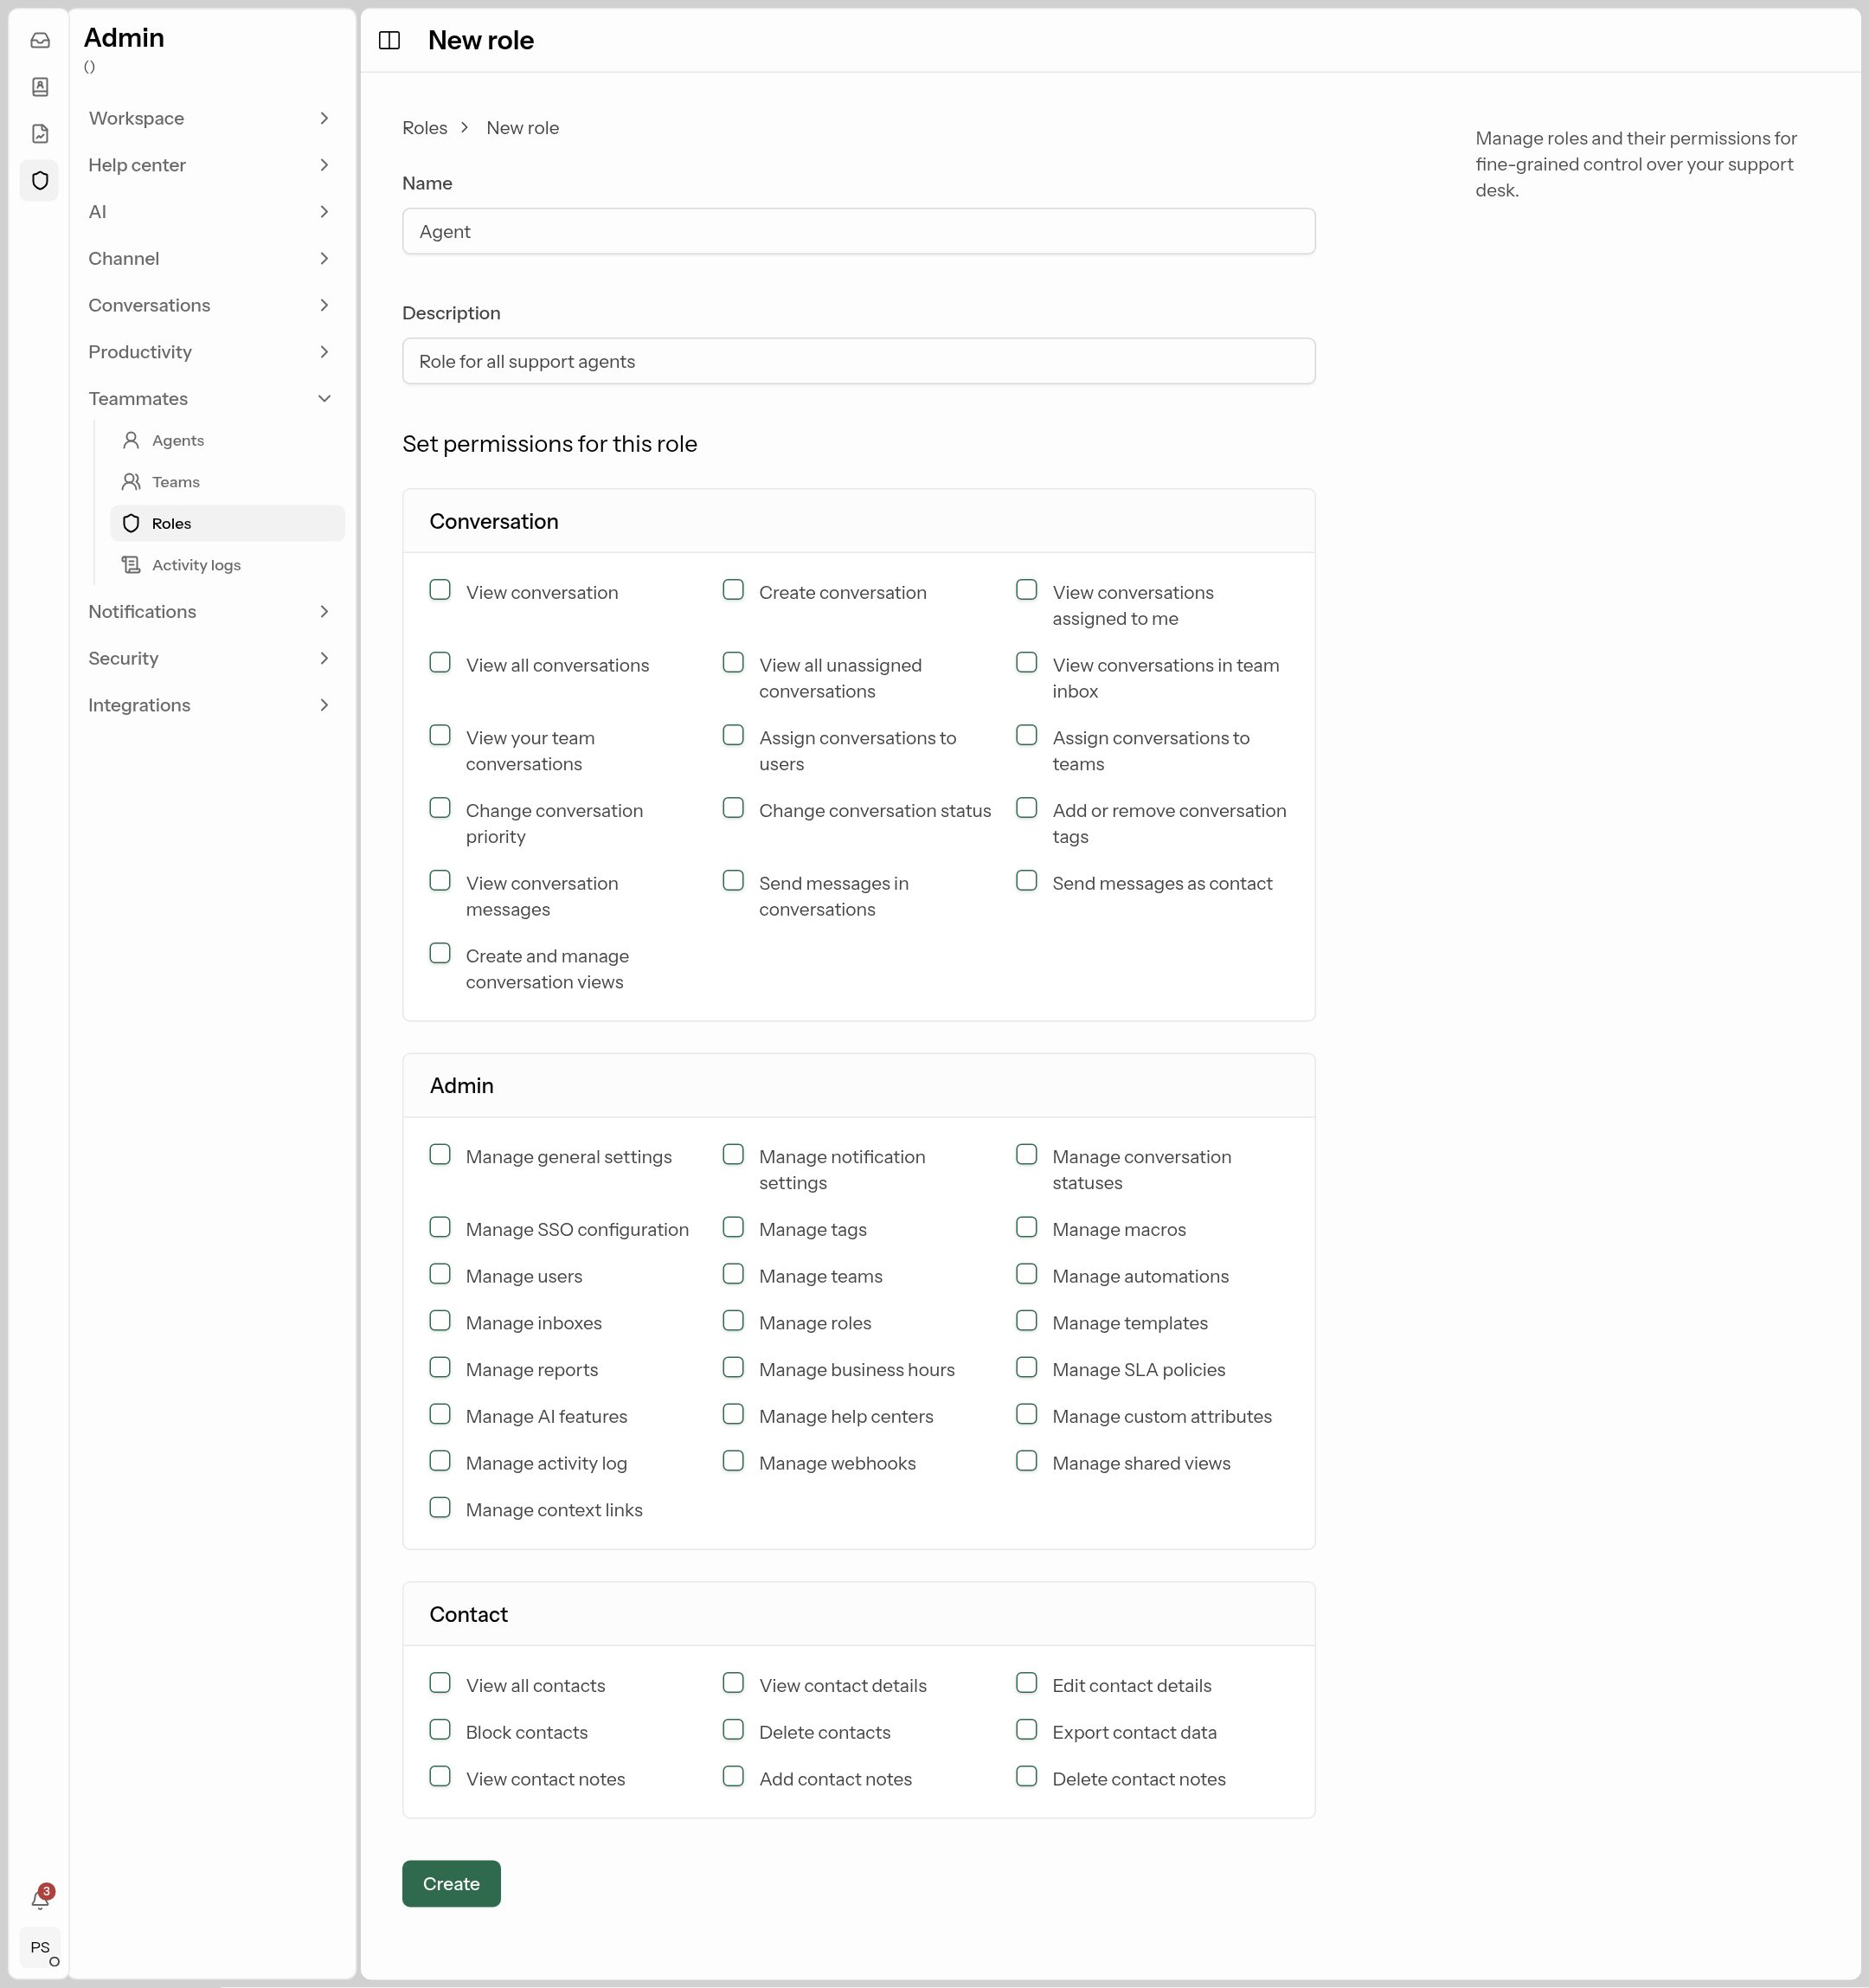Enable Manage SSO configuration checkbox
Image resolution: width=1869 pixels, height=1988 pixels.
[440, 1227]
